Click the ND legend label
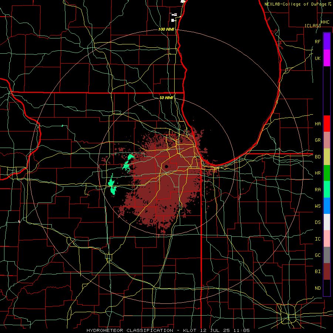 pos(317,288)
